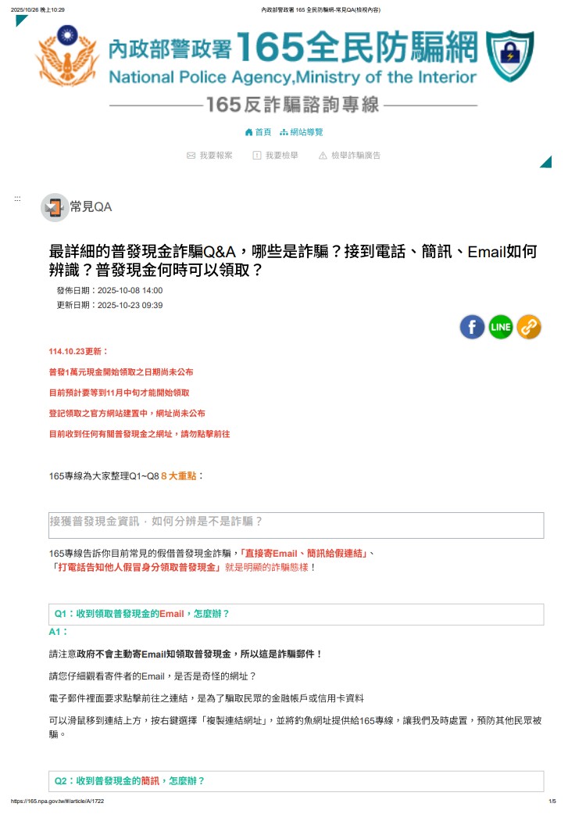Click the shield lock logo in header
The height and width of the screenshot is (814, 568).
pyautogui.click(x=510, y=56)
